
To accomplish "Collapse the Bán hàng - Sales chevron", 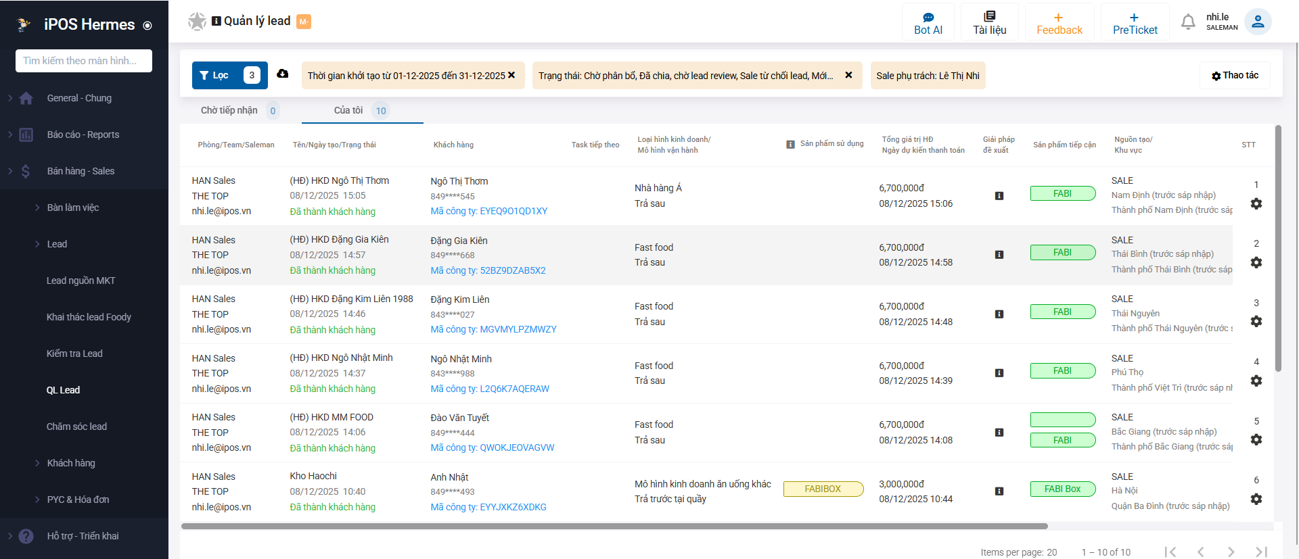I will tap(10, 171).
